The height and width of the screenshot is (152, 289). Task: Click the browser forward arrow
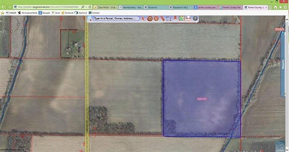9,7
